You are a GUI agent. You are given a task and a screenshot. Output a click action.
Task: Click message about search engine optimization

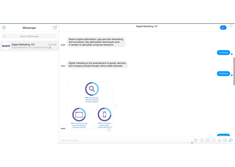(x=96, y=42)
